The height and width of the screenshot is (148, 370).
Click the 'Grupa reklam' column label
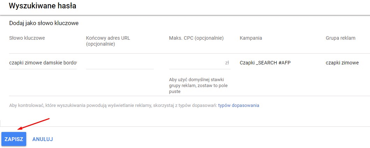point(340,38)
